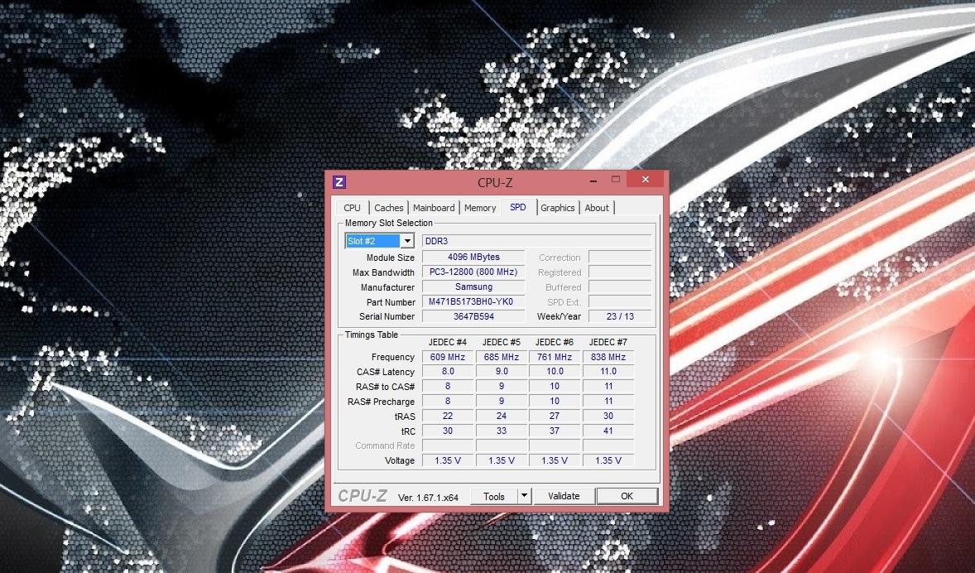Click the Module Size label
Viewport: 975px width, 573px height.
pos(391,258)
